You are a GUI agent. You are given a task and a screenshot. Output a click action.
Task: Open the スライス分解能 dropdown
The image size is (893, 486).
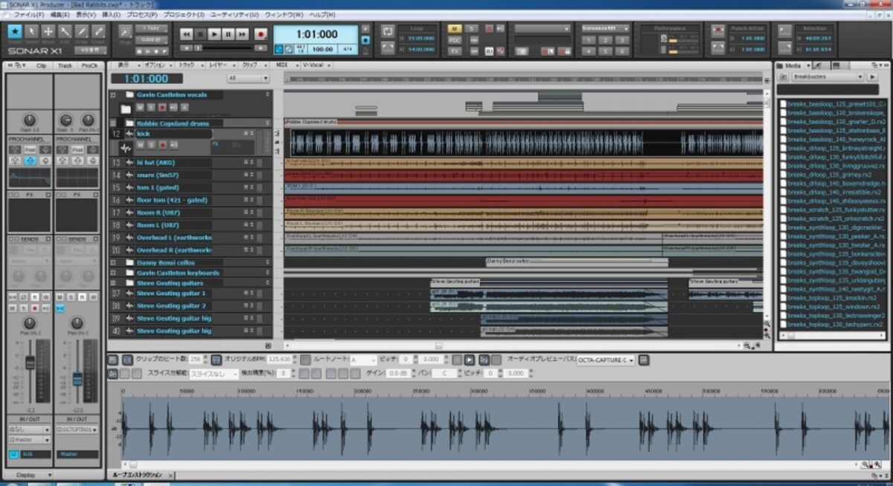214,374
